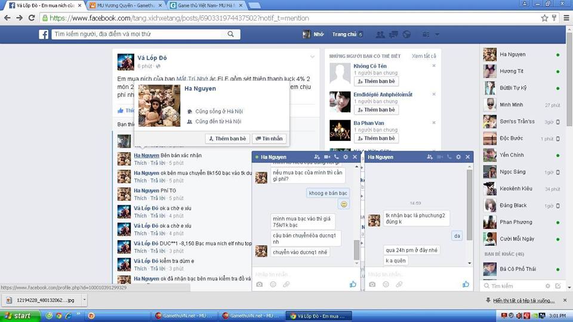573x322 pixels.
Task: Open emoji picker in left chat window
Action: (273, 284)
